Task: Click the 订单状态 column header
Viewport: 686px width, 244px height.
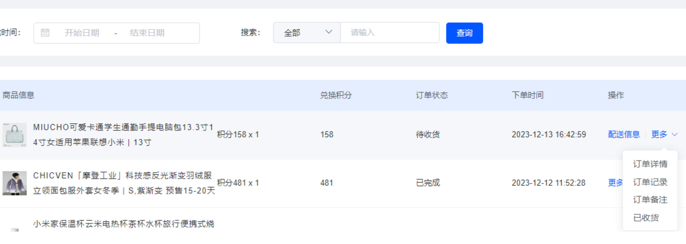Action: click(432, 95)
